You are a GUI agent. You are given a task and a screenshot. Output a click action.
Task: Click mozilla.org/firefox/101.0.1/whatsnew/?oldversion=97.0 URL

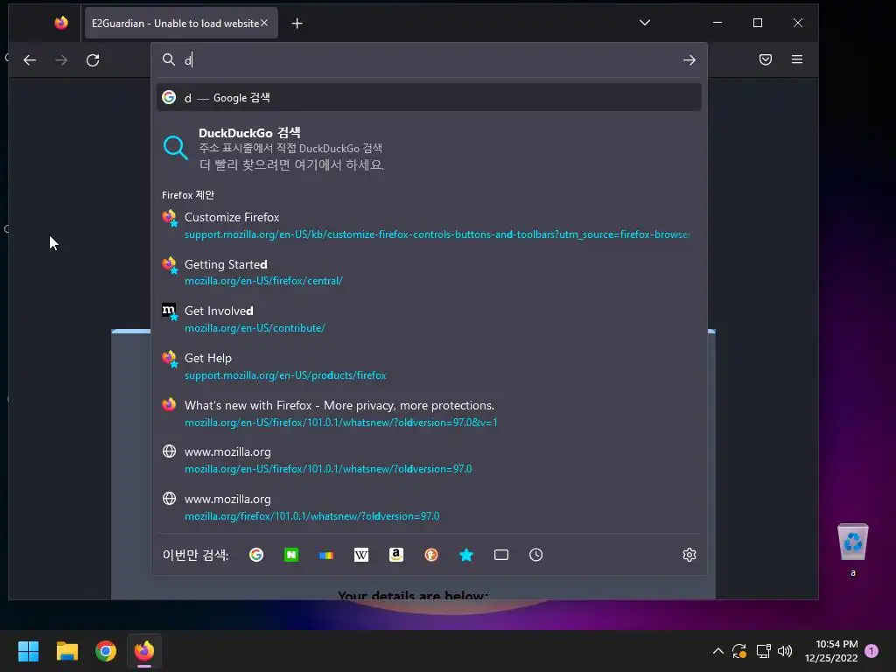pyautogui.click(x=312, y=516)
